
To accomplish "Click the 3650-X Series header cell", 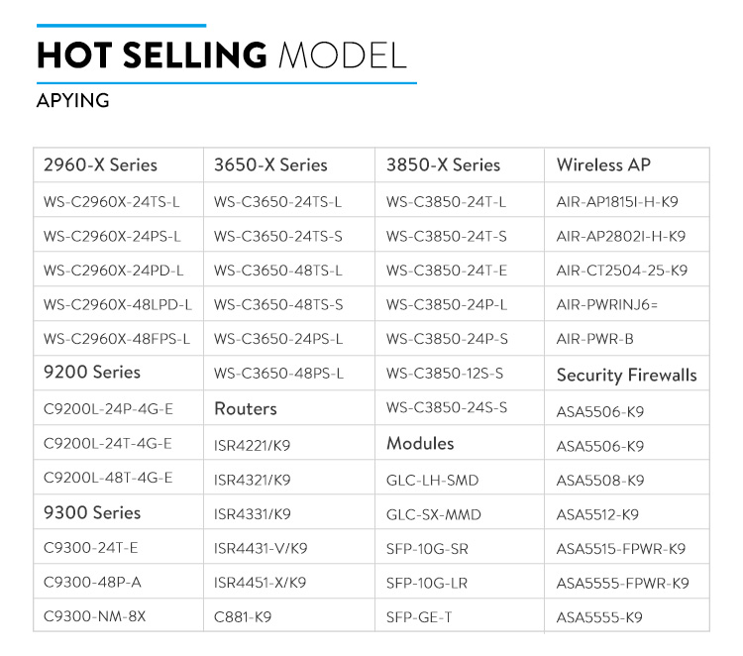I will (270, 165).
